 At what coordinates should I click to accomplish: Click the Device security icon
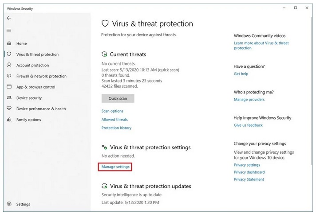coord(9,98)
